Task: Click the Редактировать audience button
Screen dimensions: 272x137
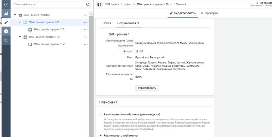Action: [x=147, y=88]
